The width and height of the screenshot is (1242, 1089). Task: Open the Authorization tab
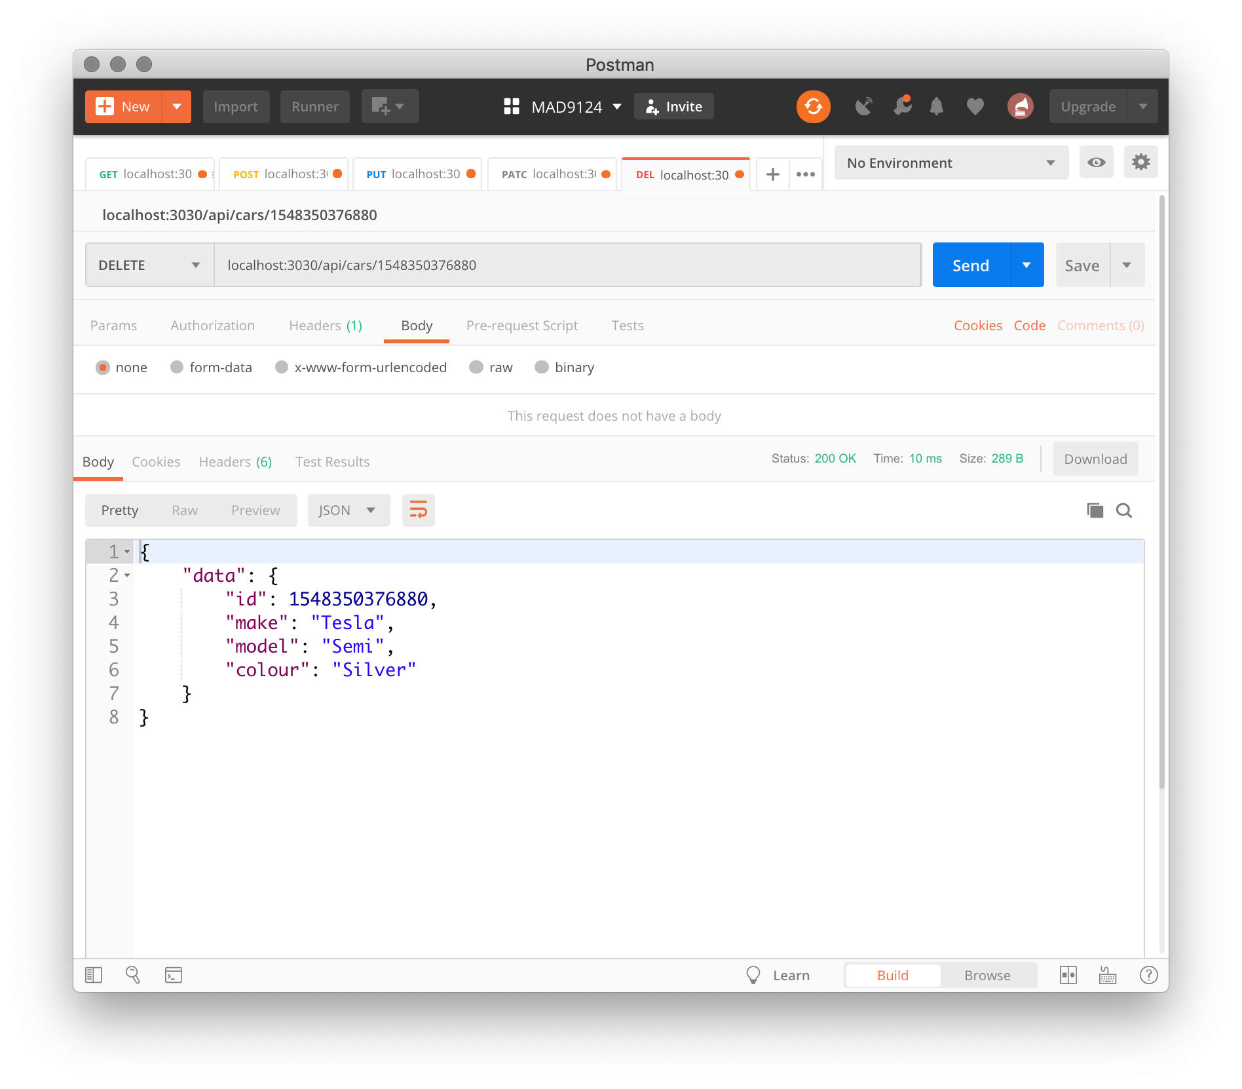212,326
